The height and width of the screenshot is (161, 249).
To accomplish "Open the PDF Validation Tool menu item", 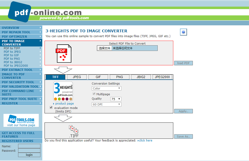I will tap(21, 86).
